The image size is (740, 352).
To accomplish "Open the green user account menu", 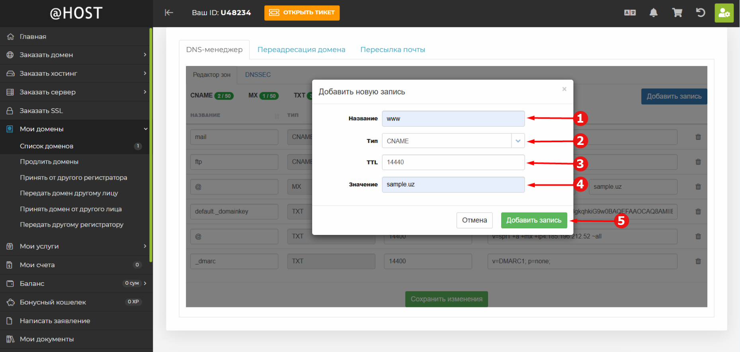I will (x=724, y=13).
